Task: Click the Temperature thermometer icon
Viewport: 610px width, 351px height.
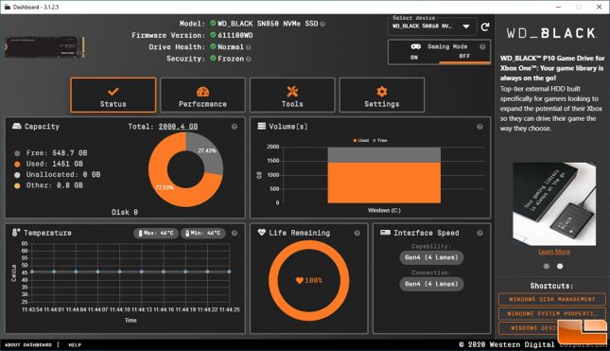Action: pos(15,233)
